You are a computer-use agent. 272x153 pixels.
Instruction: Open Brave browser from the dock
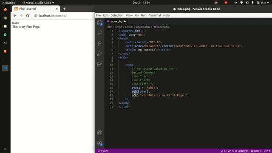[5, 51]
